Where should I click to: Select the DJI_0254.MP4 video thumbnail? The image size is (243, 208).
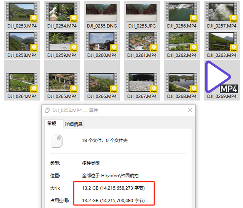[62, 13]
